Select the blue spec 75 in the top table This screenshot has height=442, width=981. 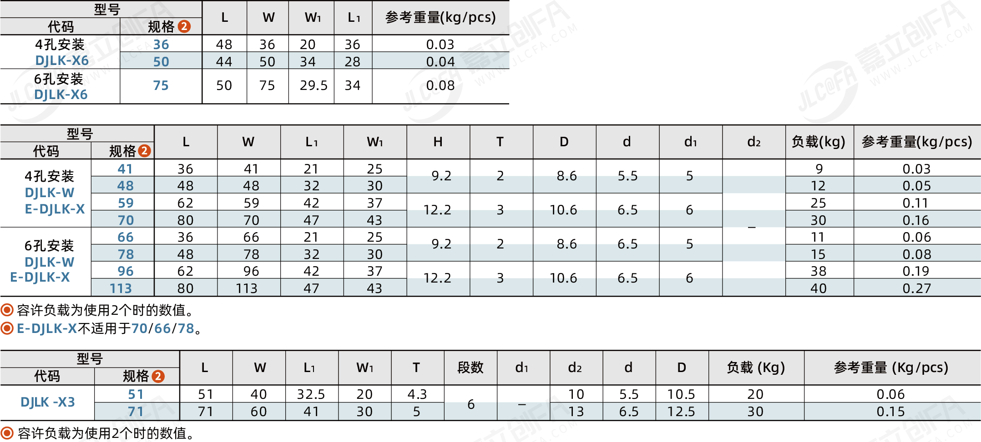click(x=161, y=85)
